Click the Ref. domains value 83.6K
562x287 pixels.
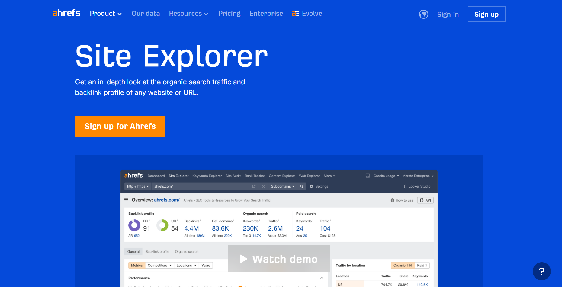220,228
